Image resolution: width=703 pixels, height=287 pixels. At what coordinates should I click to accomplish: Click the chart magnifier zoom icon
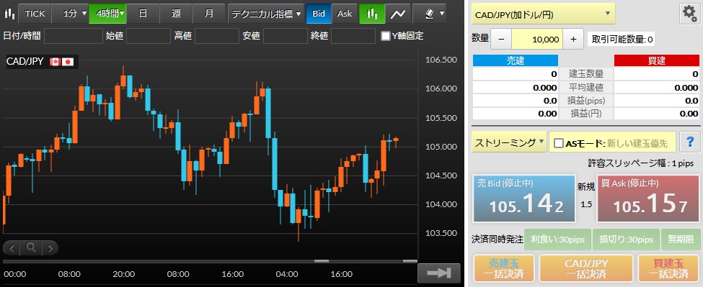(31, 247)
